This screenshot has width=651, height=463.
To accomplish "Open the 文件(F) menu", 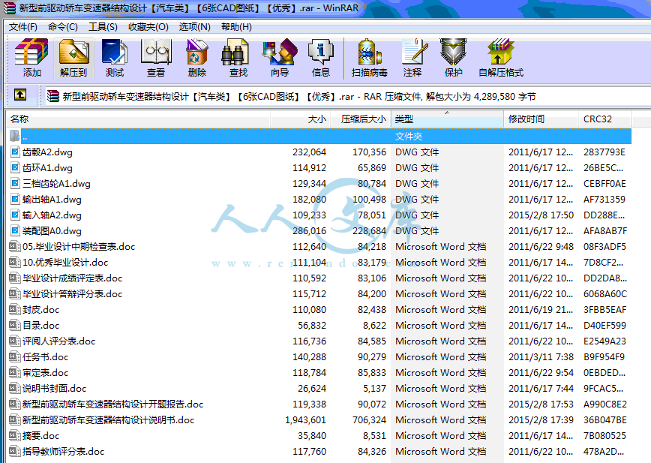I will (23, 27).
